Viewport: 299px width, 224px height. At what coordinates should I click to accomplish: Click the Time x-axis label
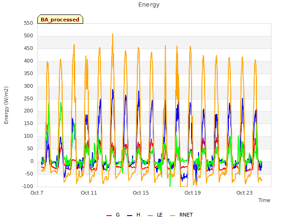[x=264, y=200]
